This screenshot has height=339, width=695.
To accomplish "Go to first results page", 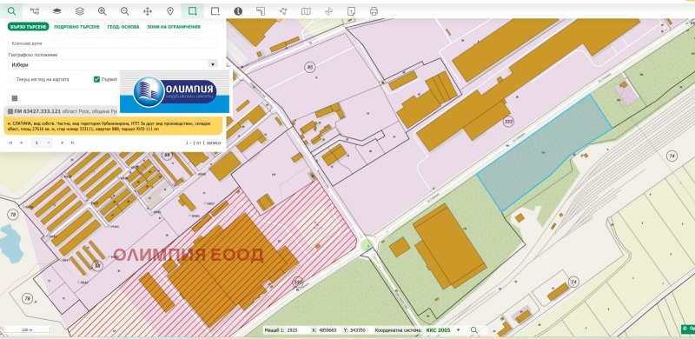I will [10, 143].
